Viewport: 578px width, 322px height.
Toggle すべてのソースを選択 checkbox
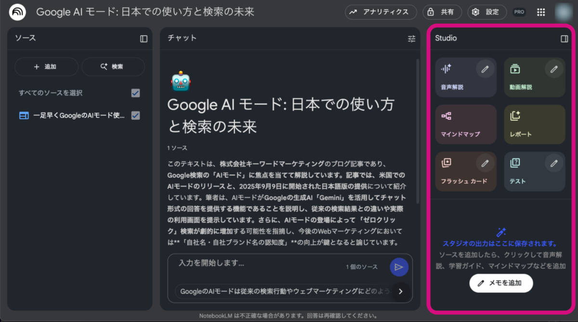pyautogui.click(x=136, y=93)
